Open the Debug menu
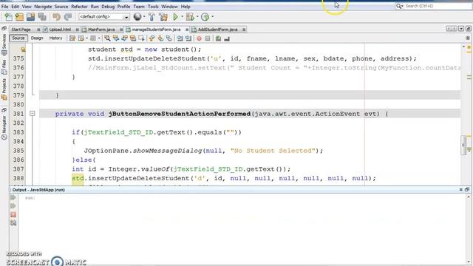 (x=108, y=7)
